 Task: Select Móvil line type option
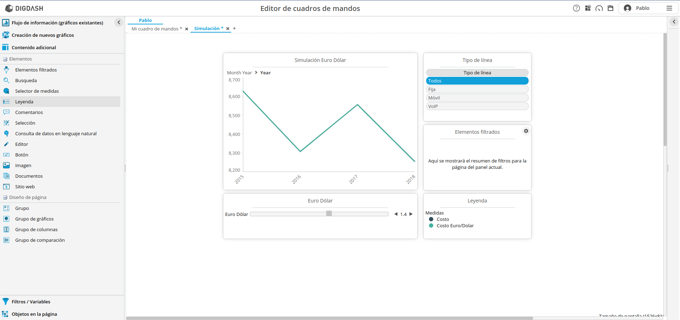[477, 98]
